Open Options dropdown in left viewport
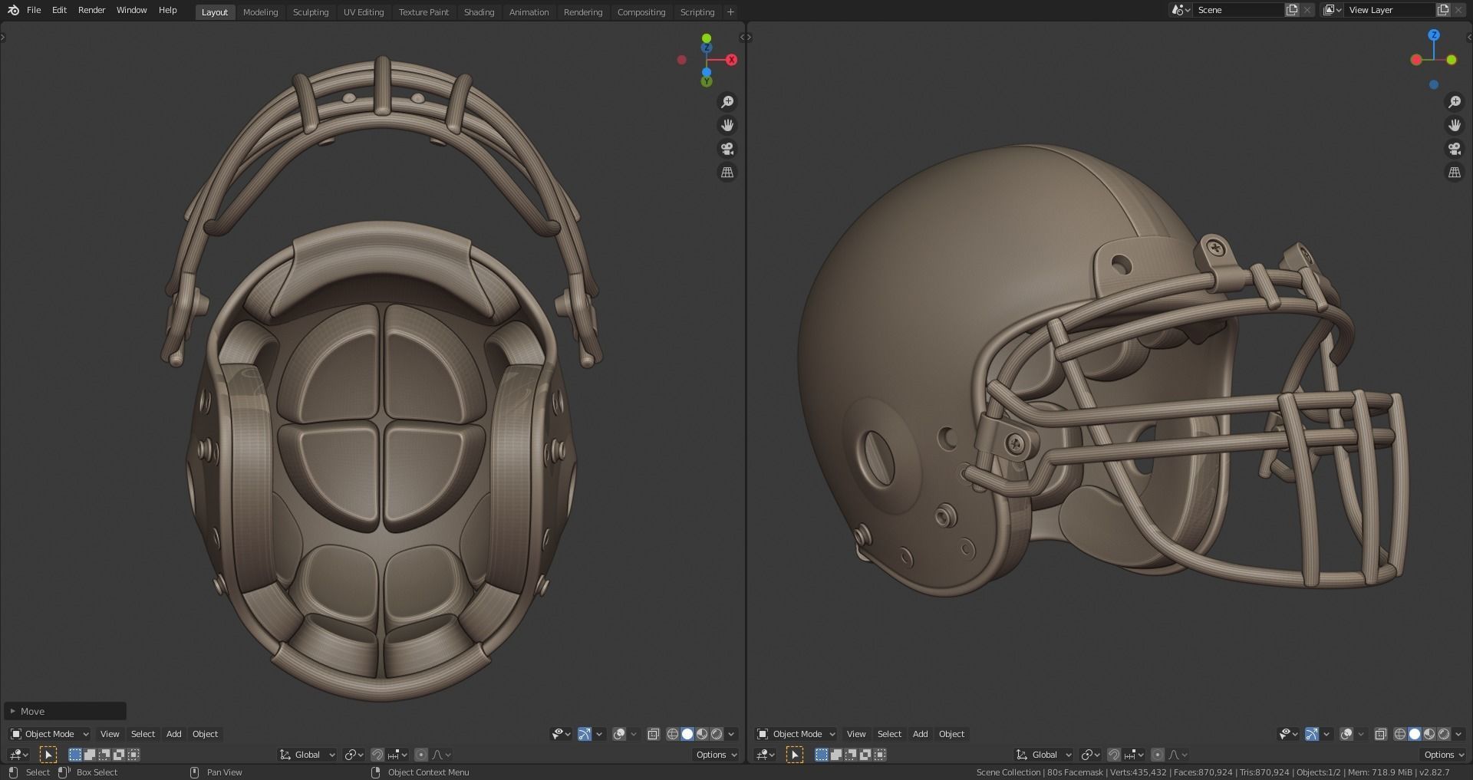Viewport: 1473px width, 780px height. click(715, 755)
